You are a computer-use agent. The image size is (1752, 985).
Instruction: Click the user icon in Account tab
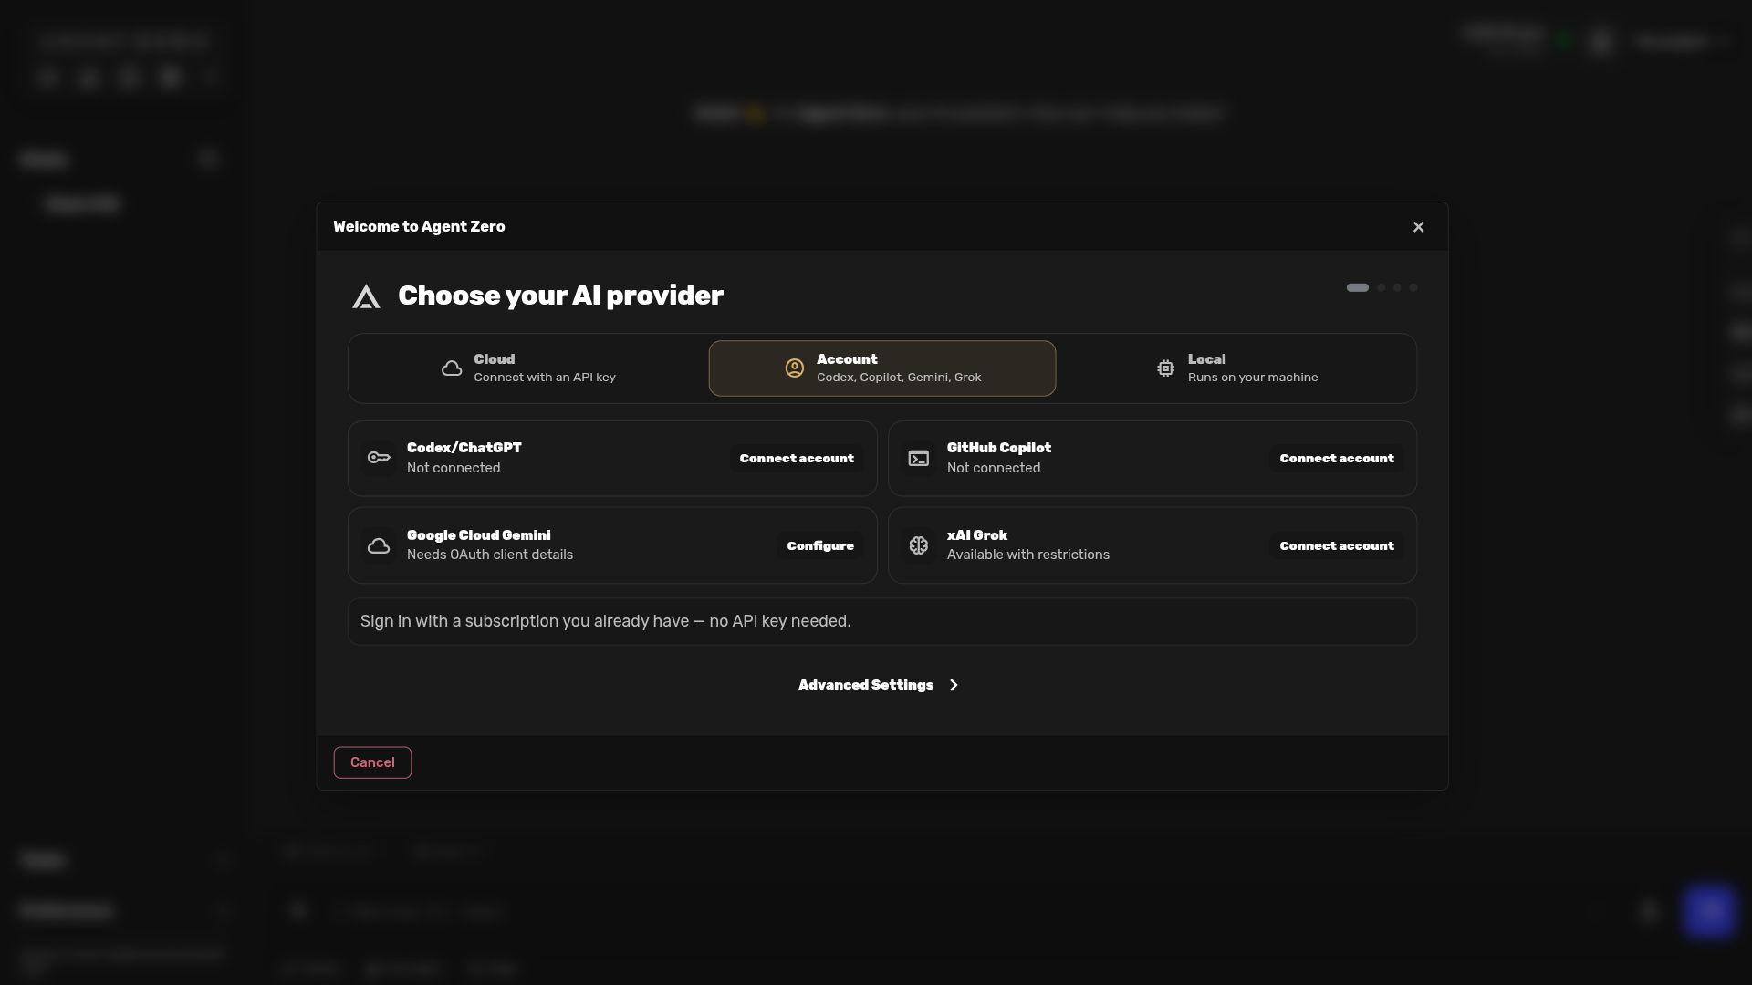[795, 368]
